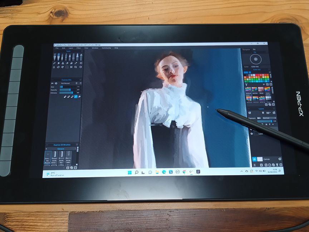The height and width of the screenshot is (232, 309).
Task: Activate the Paint and Mix brush mode
Action: click(x=69, y=97)
